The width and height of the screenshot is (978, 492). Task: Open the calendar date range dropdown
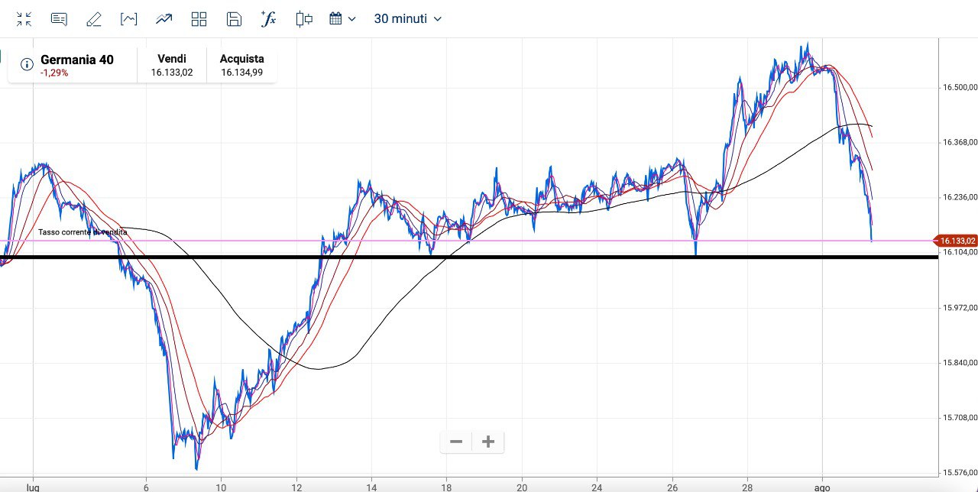342,19
